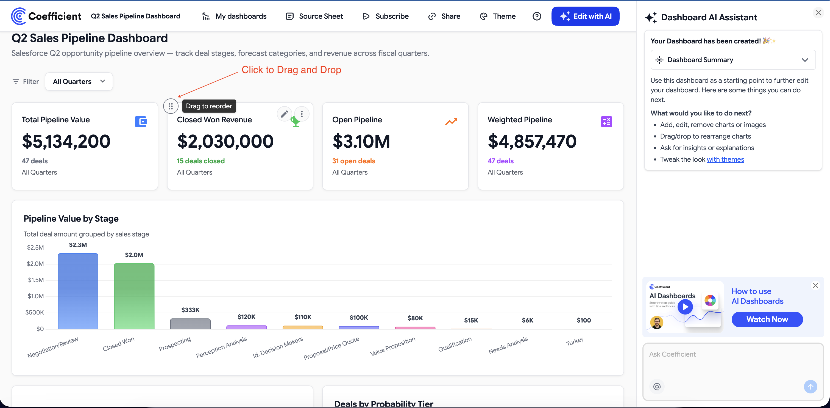830x408 pixels.
Task: Click the Q2 Sales Pipeline Dashboard header title
Action: click(x=136, y=16)
